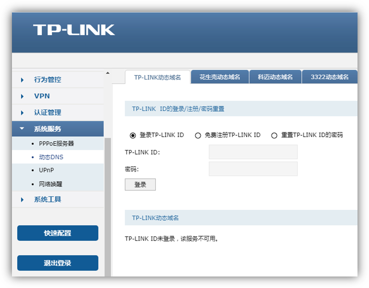Screen dimensions: 369x288
Task: Click the 登录 login button
Action: click(x=140, y=184)
